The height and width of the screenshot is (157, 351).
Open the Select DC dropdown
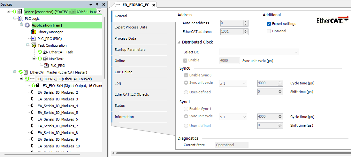click(259, 52)
